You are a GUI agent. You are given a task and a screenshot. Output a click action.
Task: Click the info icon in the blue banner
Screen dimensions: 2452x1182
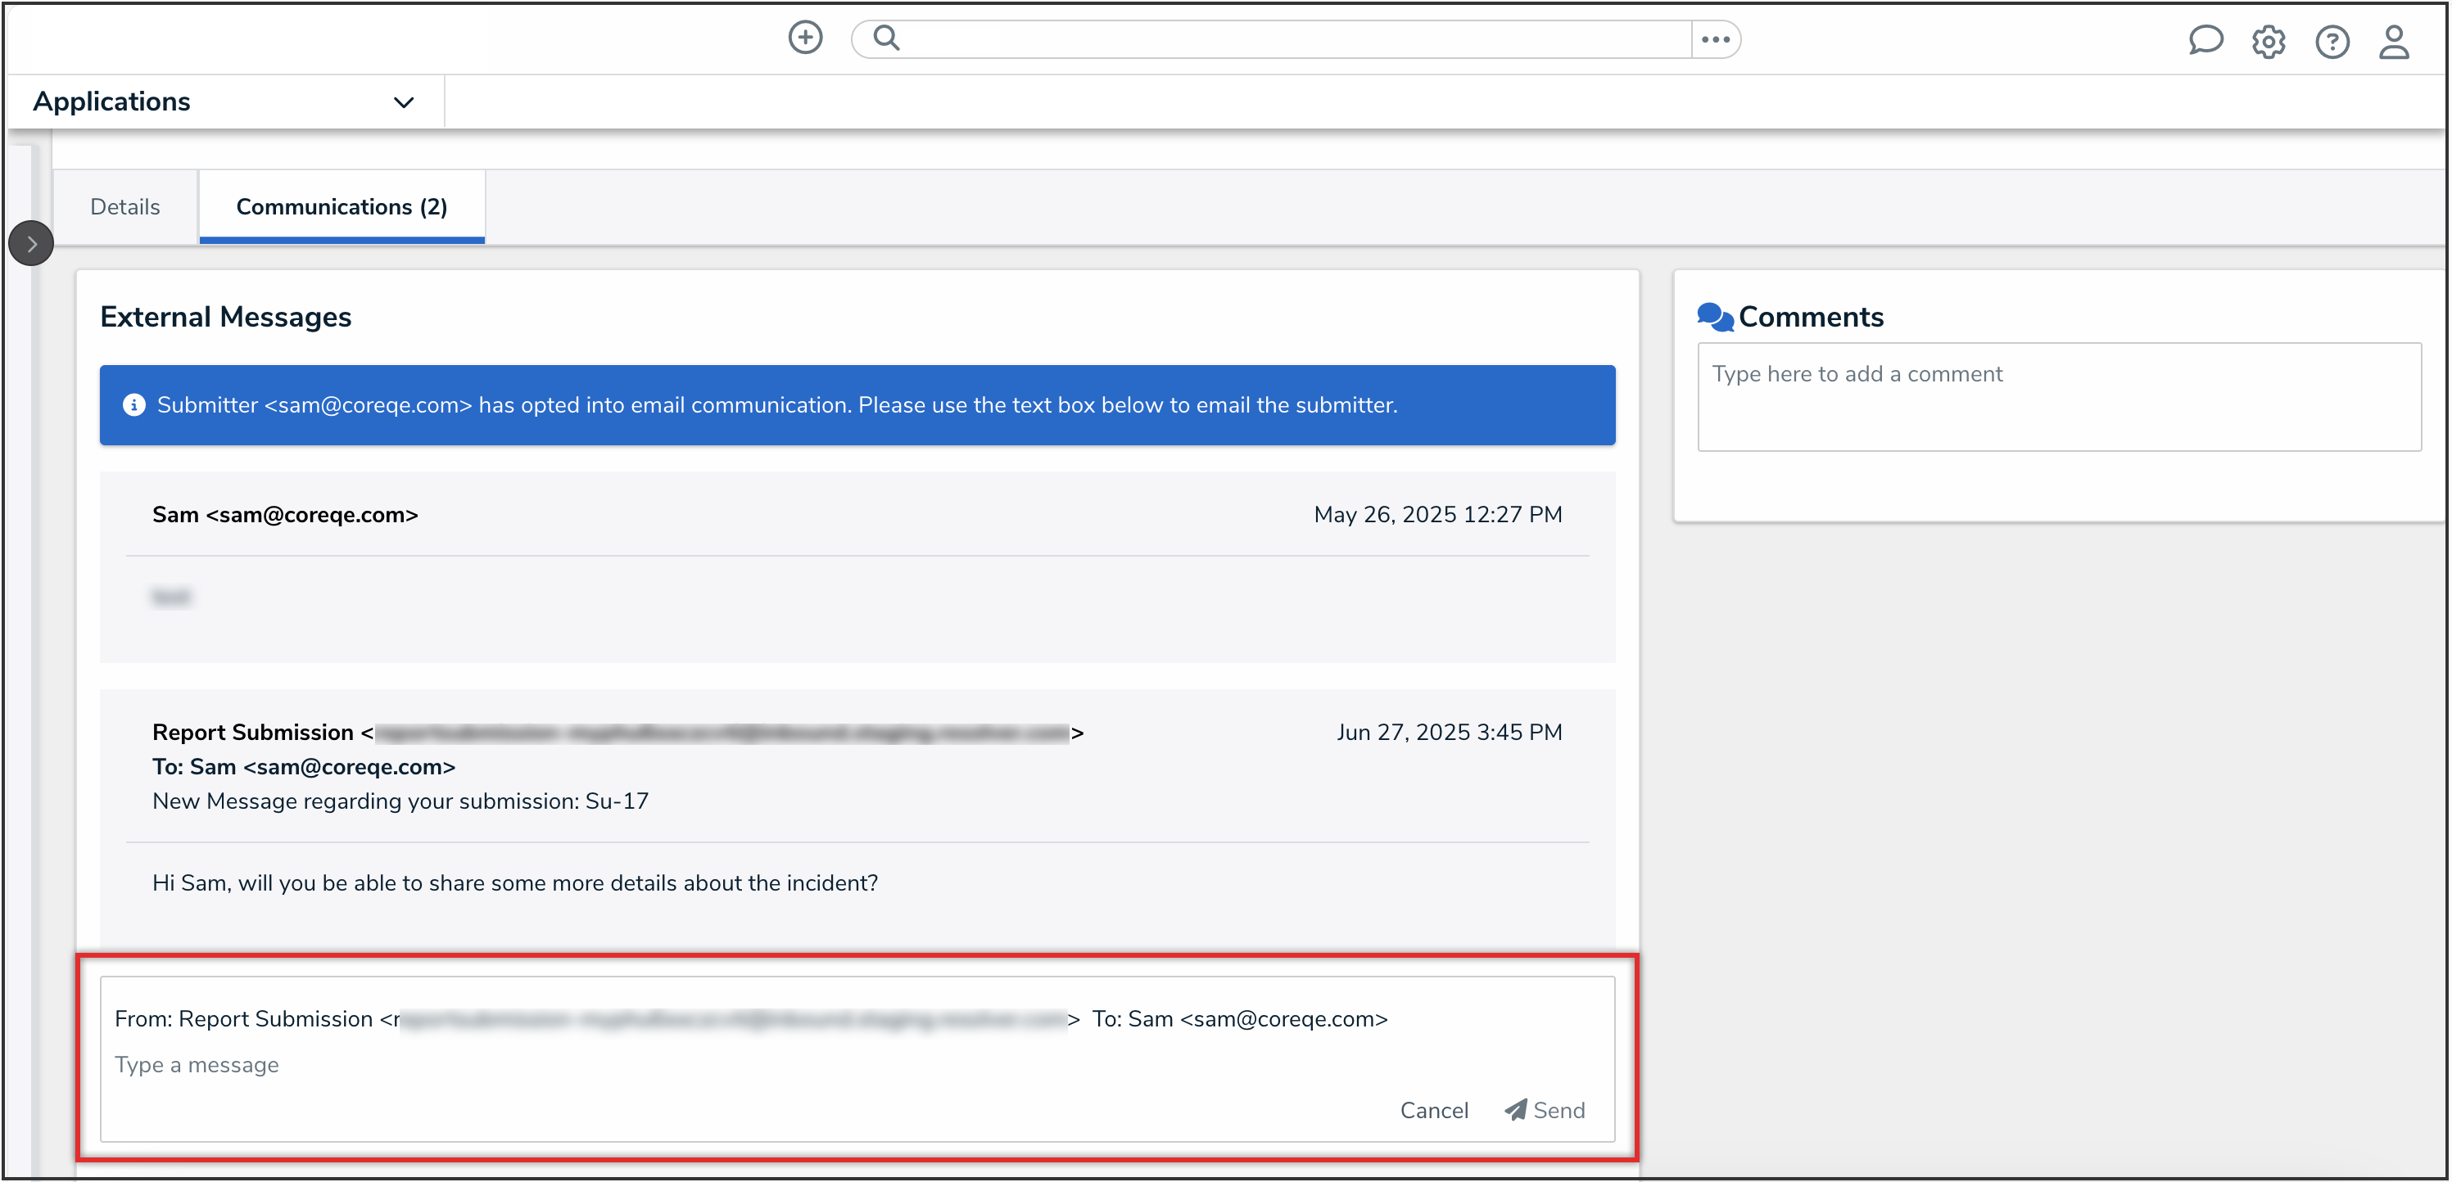point(133,404)
